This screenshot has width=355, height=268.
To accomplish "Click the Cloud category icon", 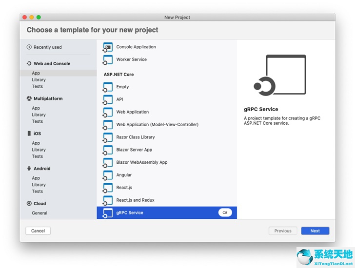I will click(29, 203).
